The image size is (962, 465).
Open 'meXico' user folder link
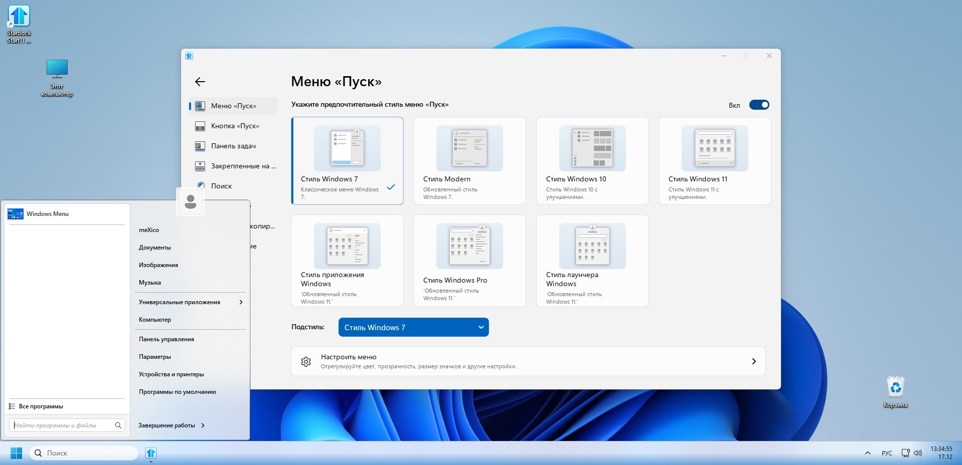pyautogui.click(x=149, y=230)
